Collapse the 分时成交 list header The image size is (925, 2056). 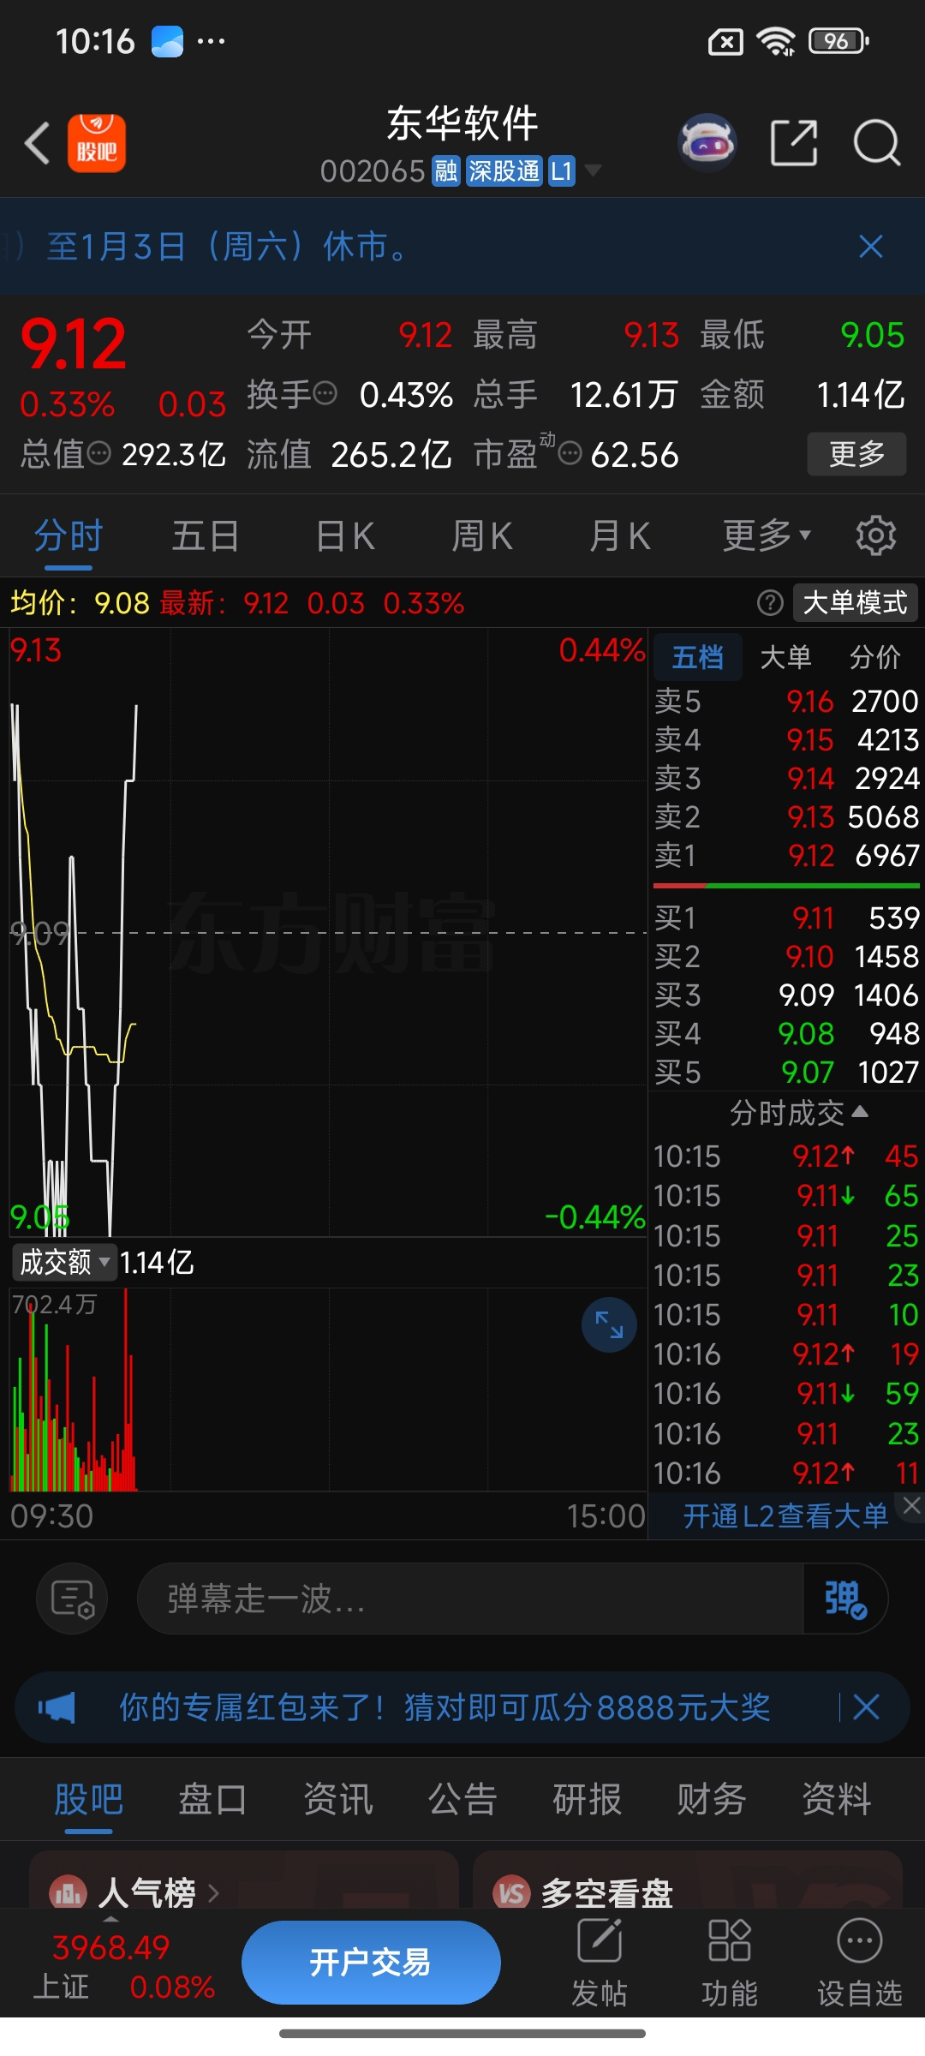798,1113
